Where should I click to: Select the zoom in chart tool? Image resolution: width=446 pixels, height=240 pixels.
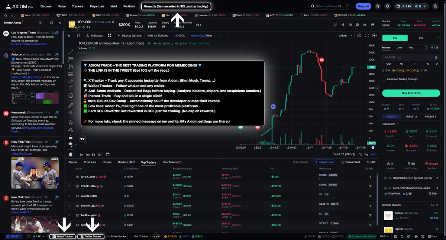coord(71,113)
